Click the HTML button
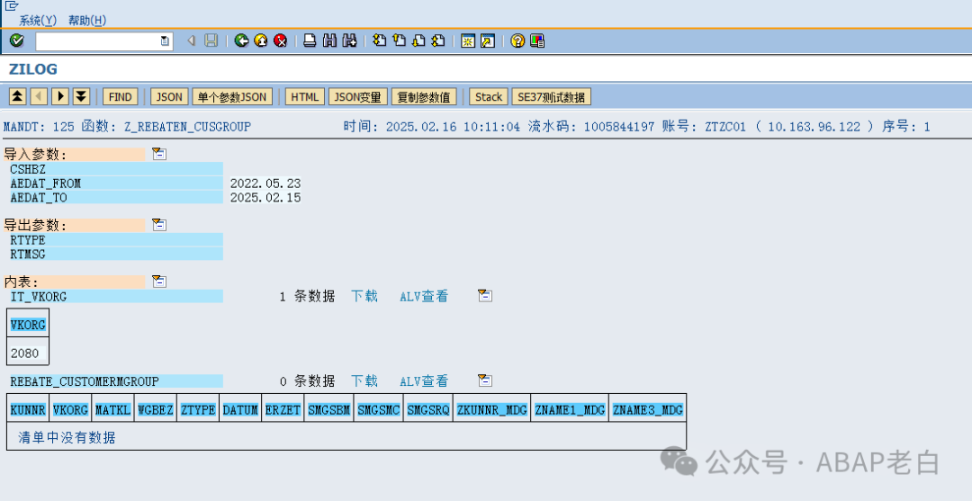The image size is (972, 501). point(305,96)
